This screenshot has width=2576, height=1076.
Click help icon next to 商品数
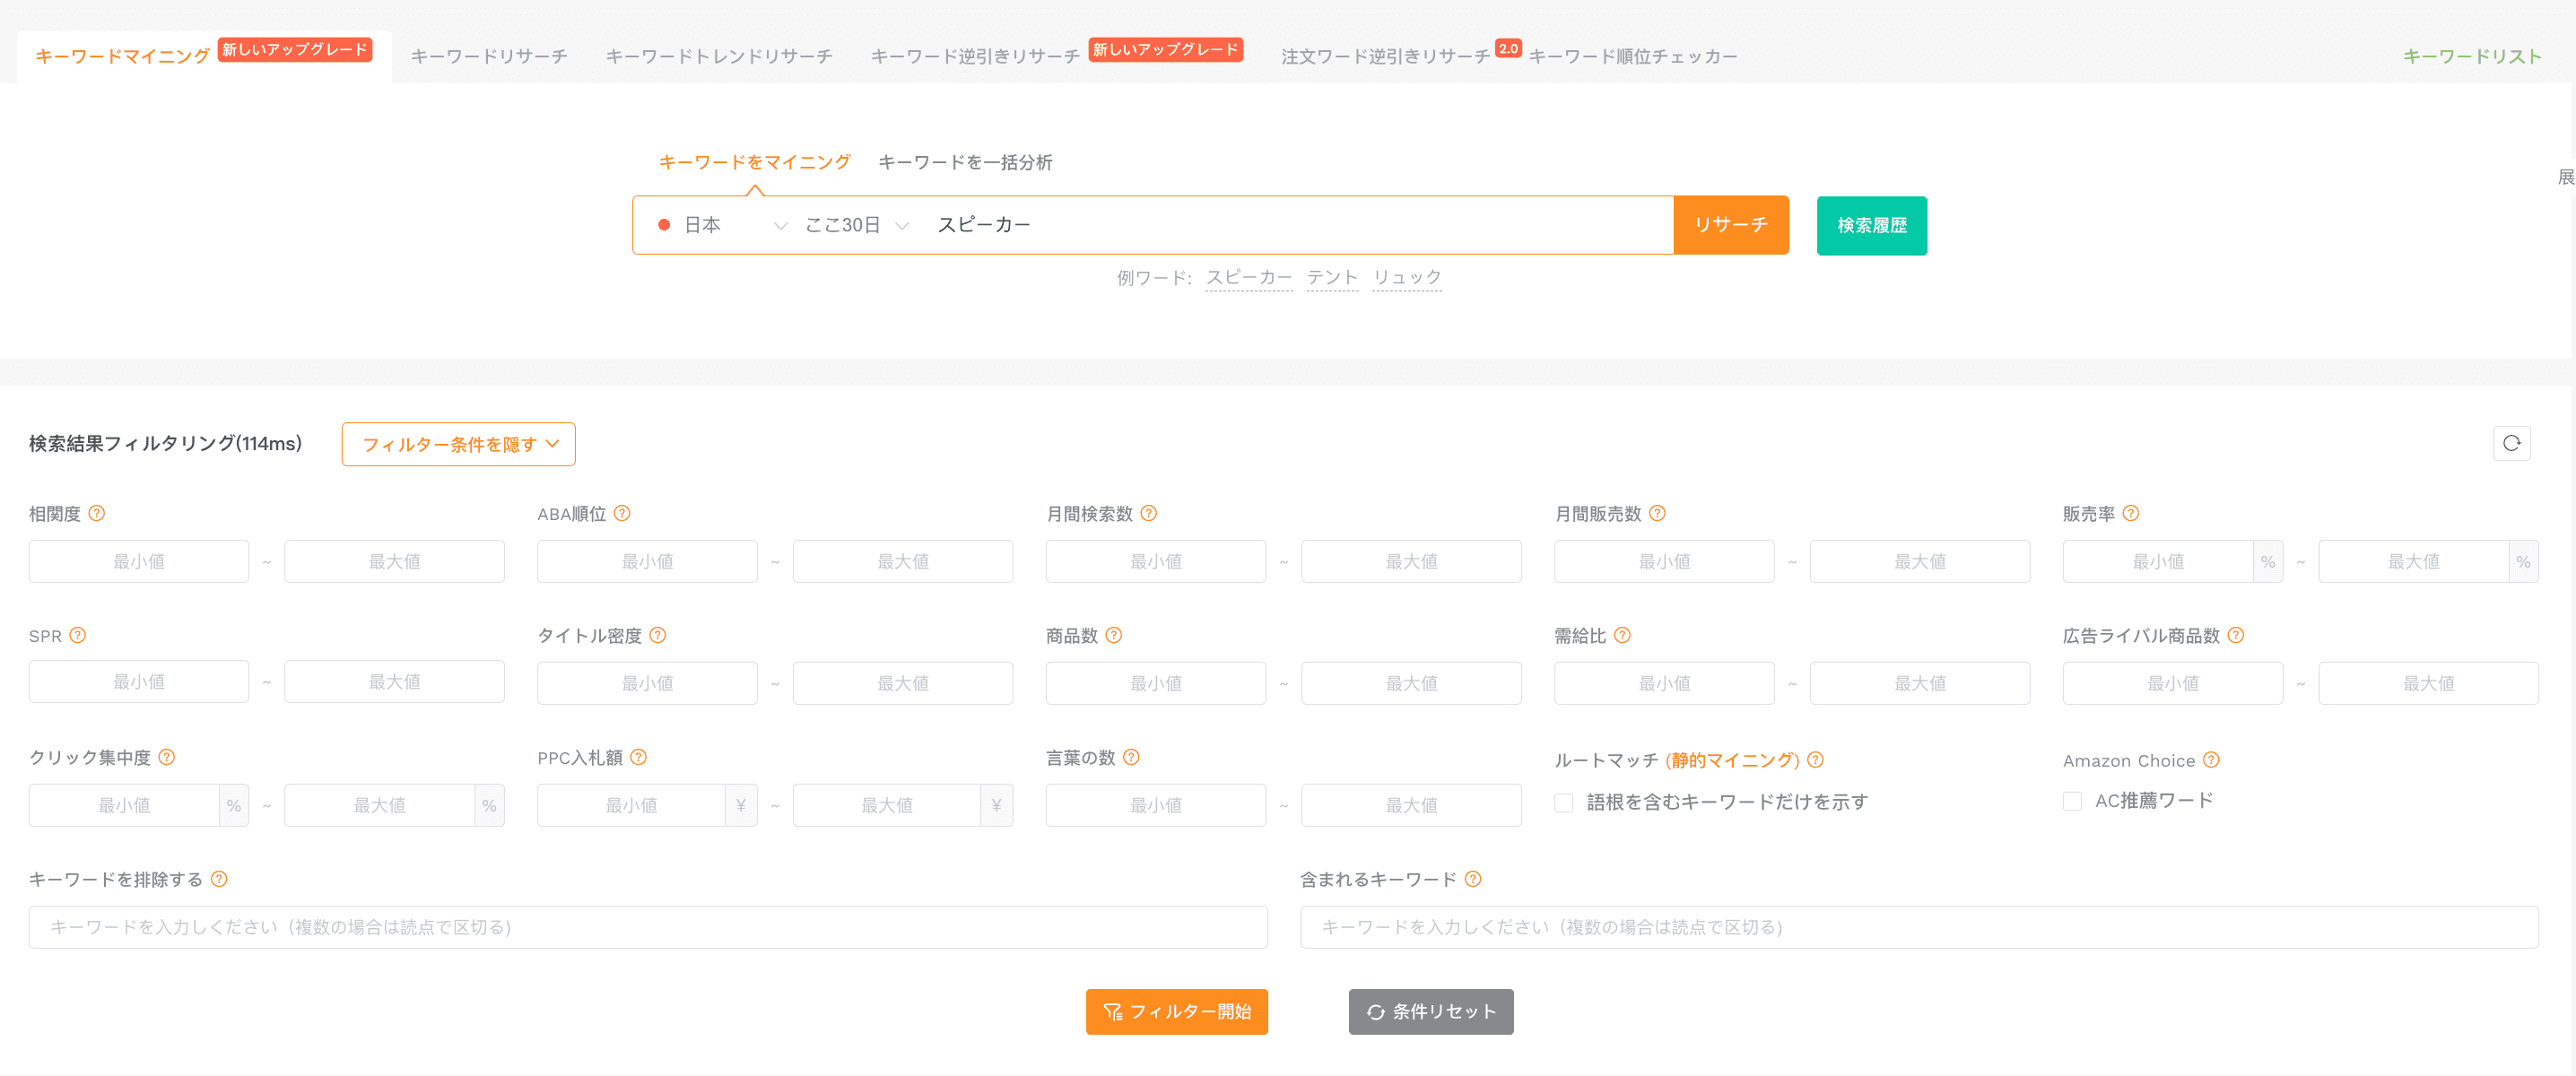tap(1114, 635)
